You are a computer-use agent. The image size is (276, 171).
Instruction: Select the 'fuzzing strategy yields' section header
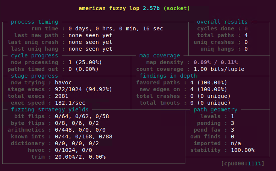[50, 110]
